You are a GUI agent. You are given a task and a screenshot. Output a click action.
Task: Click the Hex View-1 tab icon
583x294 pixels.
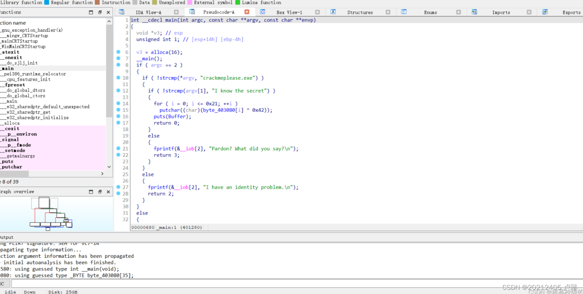click(263, 12)
